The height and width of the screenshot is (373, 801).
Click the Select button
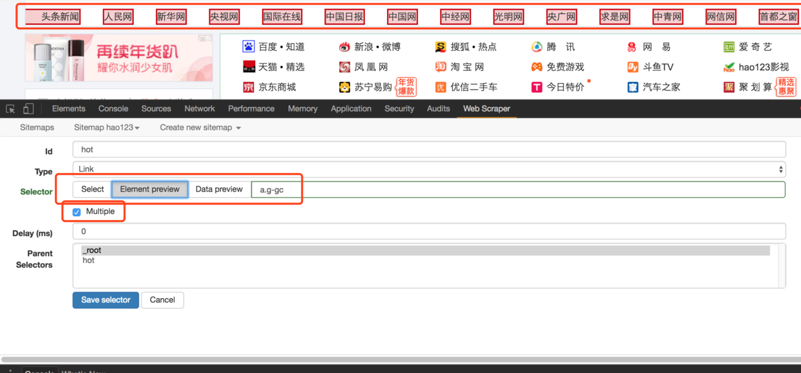click(x=92, y=189)
